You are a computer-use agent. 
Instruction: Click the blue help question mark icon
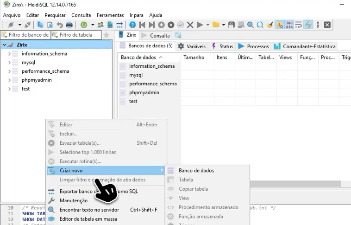(x=132, y=25)
